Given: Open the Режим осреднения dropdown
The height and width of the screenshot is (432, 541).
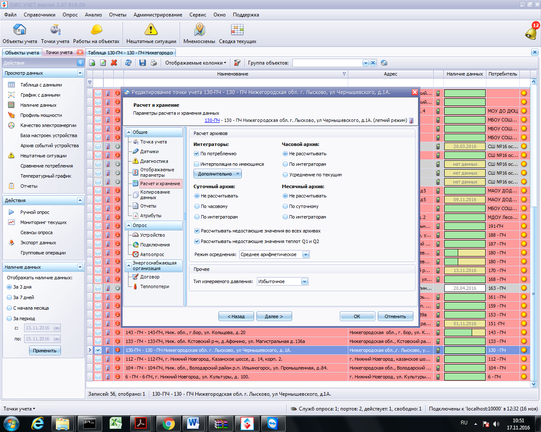Looking at the screenshot, I should pos(306,255).
